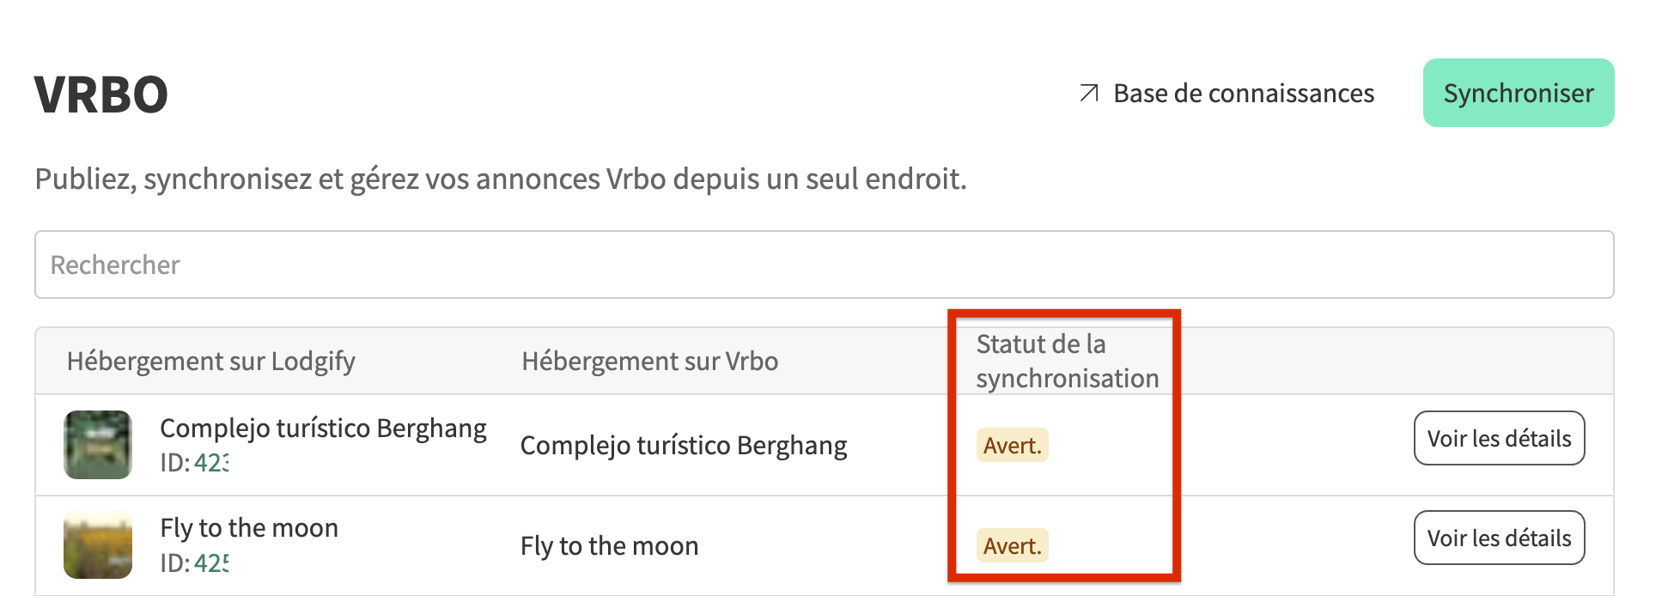This screenshot has width=1668, height=596.
Task: Click the Lodgify ID link starting with 425
Action: tap(211, 563)
